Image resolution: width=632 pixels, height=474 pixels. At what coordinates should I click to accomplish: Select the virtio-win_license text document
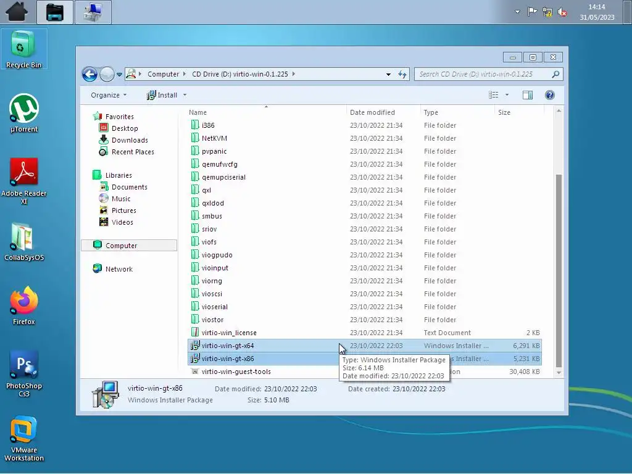[365, 333]
